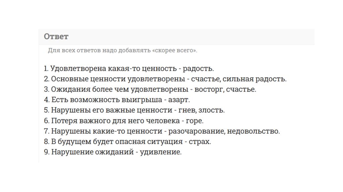This screenshot has width=343, height=192.
Task: Select answer line 3 about восторг
Action: pyautogui.click(x=150, y=89)
